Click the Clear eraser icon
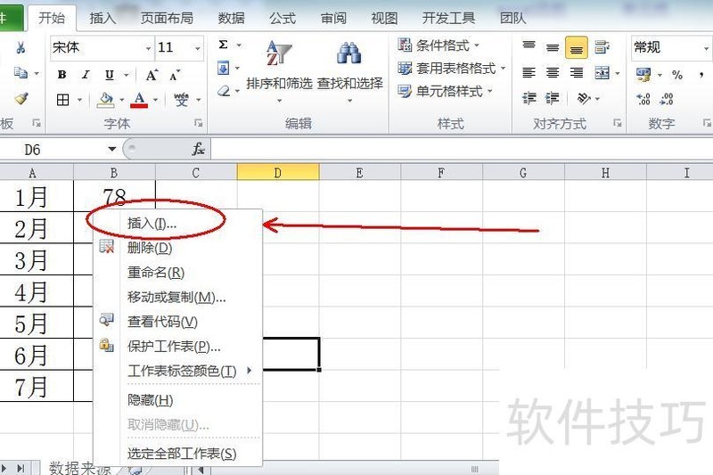Viewport: 713px width, 475px height. tap(224, 91)
